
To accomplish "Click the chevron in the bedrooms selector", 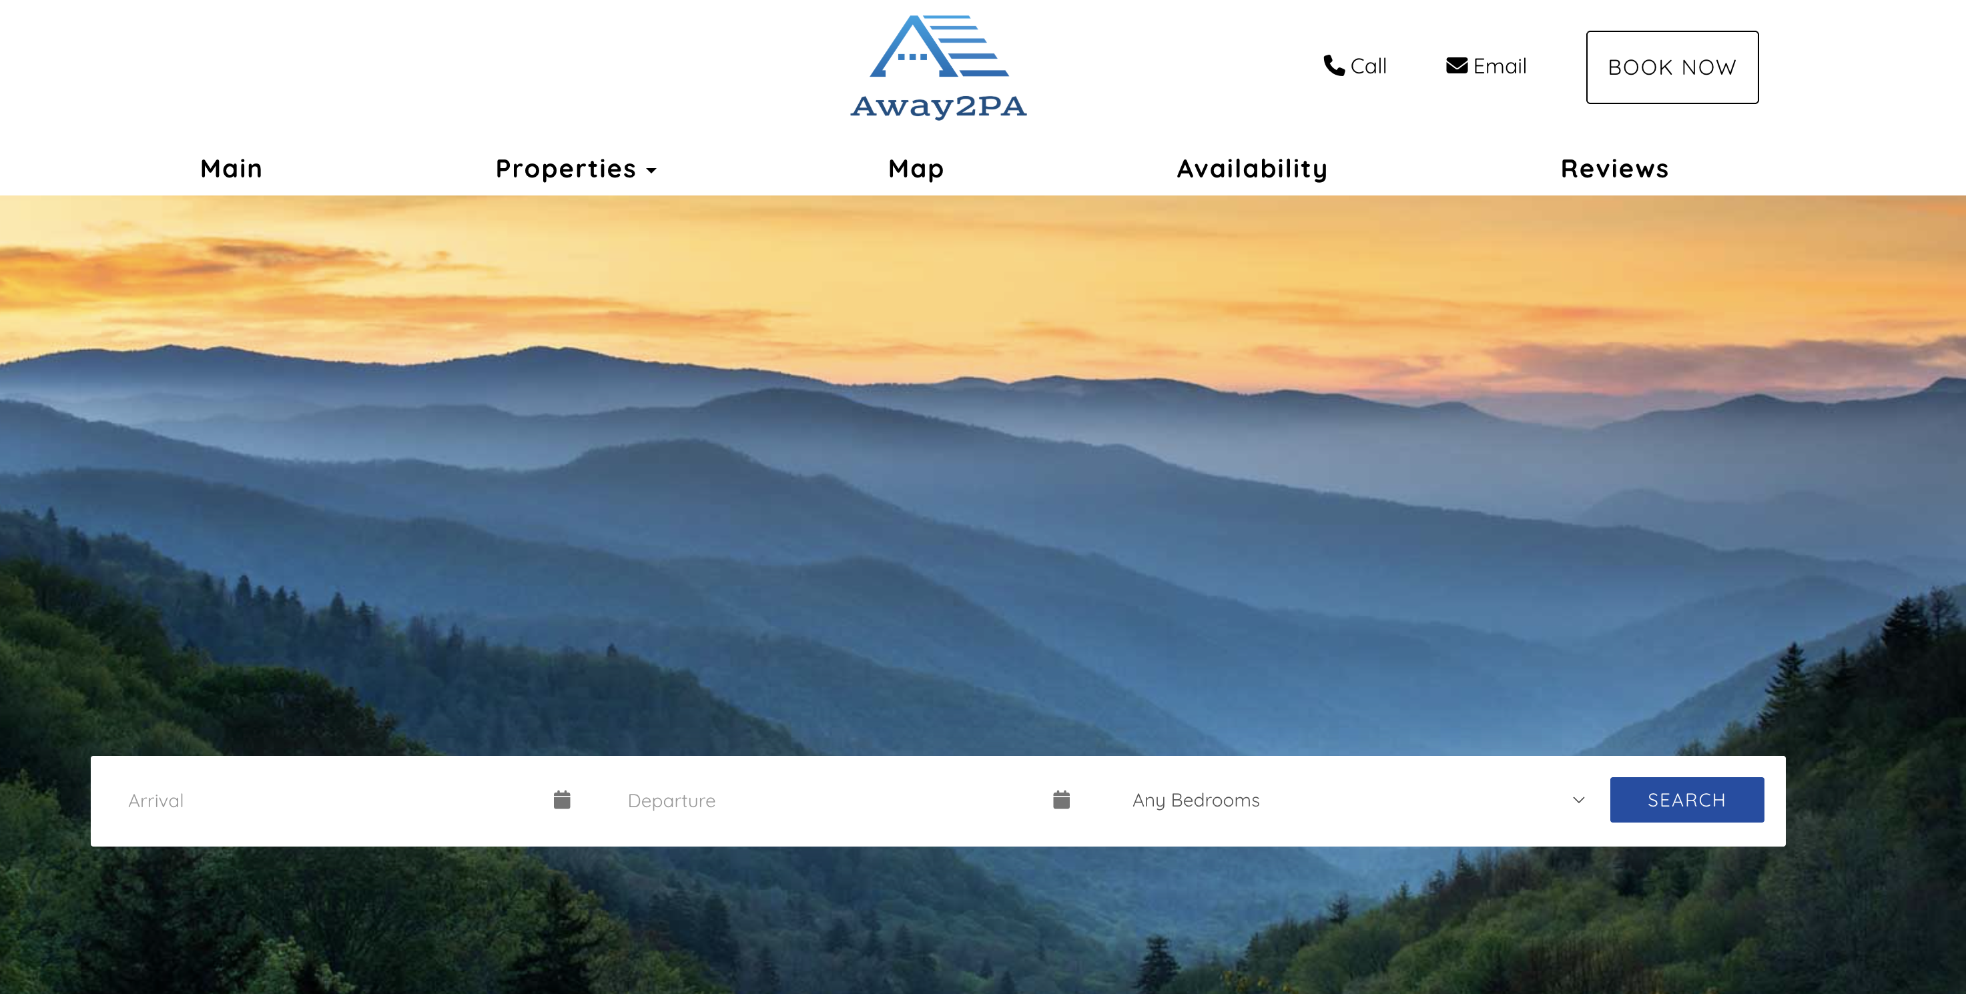I will tap(1578, 801).
